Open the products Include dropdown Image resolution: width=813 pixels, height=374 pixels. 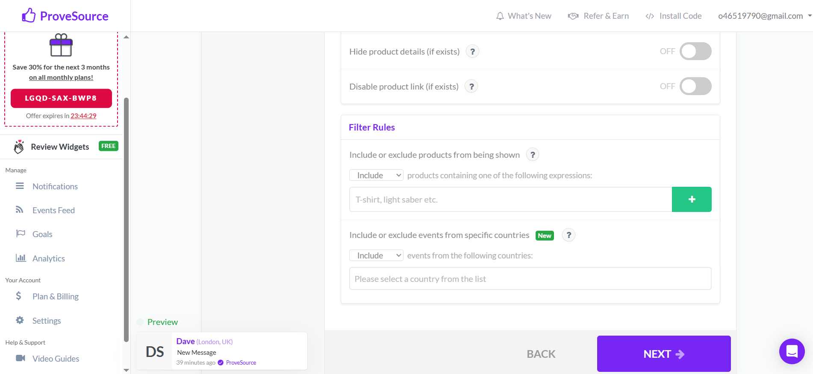[x=376, y=175]
